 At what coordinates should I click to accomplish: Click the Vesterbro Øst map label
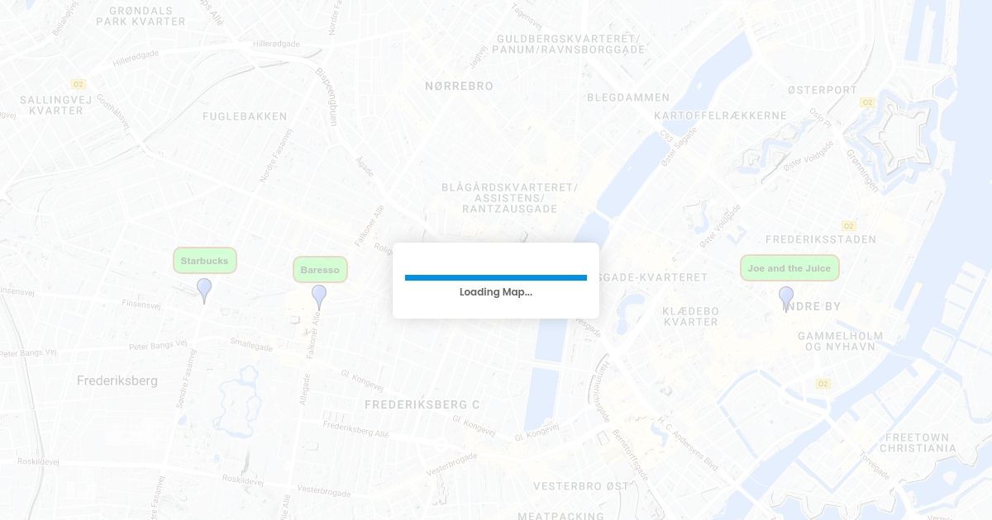point(581,486)
